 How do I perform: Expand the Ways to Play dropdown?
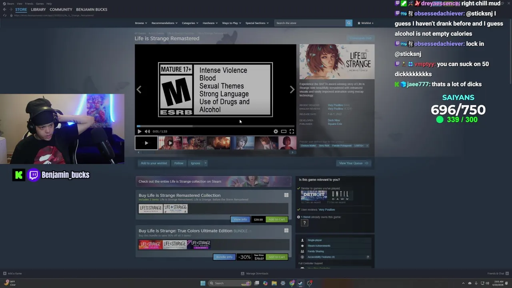click(232, 23)
